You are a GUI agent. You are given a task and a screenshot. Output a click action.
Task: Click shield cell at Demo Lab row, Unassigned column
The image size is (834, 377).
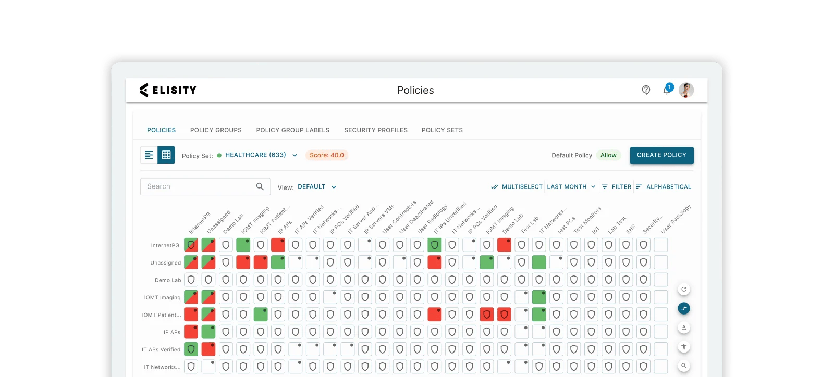[208, 280]
